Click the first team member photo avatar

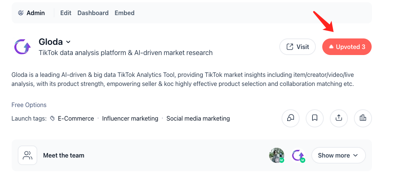click(277, 155)
